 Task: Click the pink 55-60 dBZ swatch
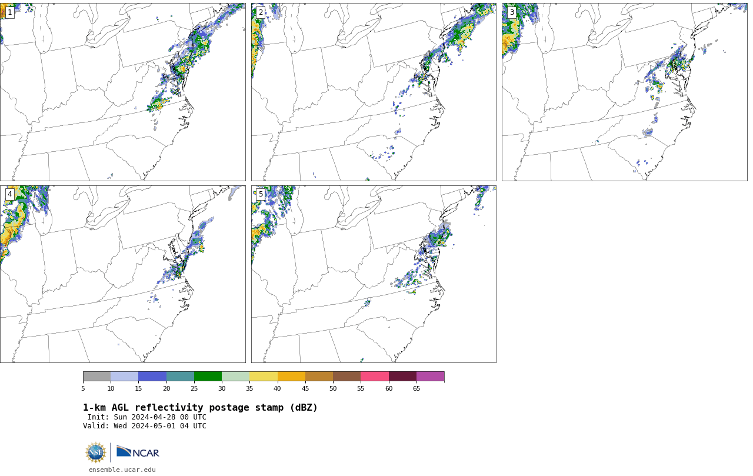[x=375, y=377]
